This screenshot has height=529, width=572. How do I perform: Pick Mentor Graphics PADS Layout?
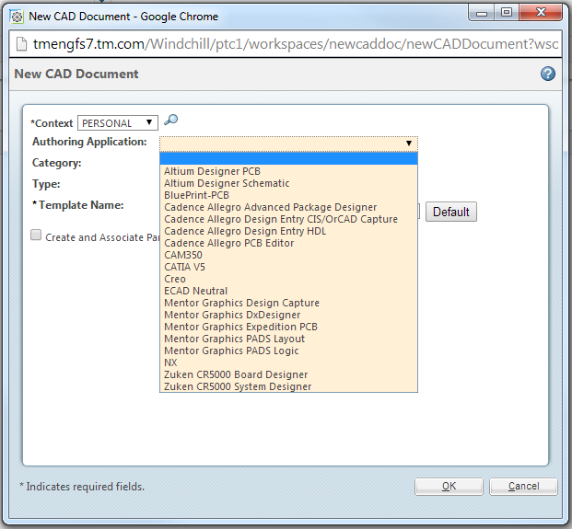288,339
